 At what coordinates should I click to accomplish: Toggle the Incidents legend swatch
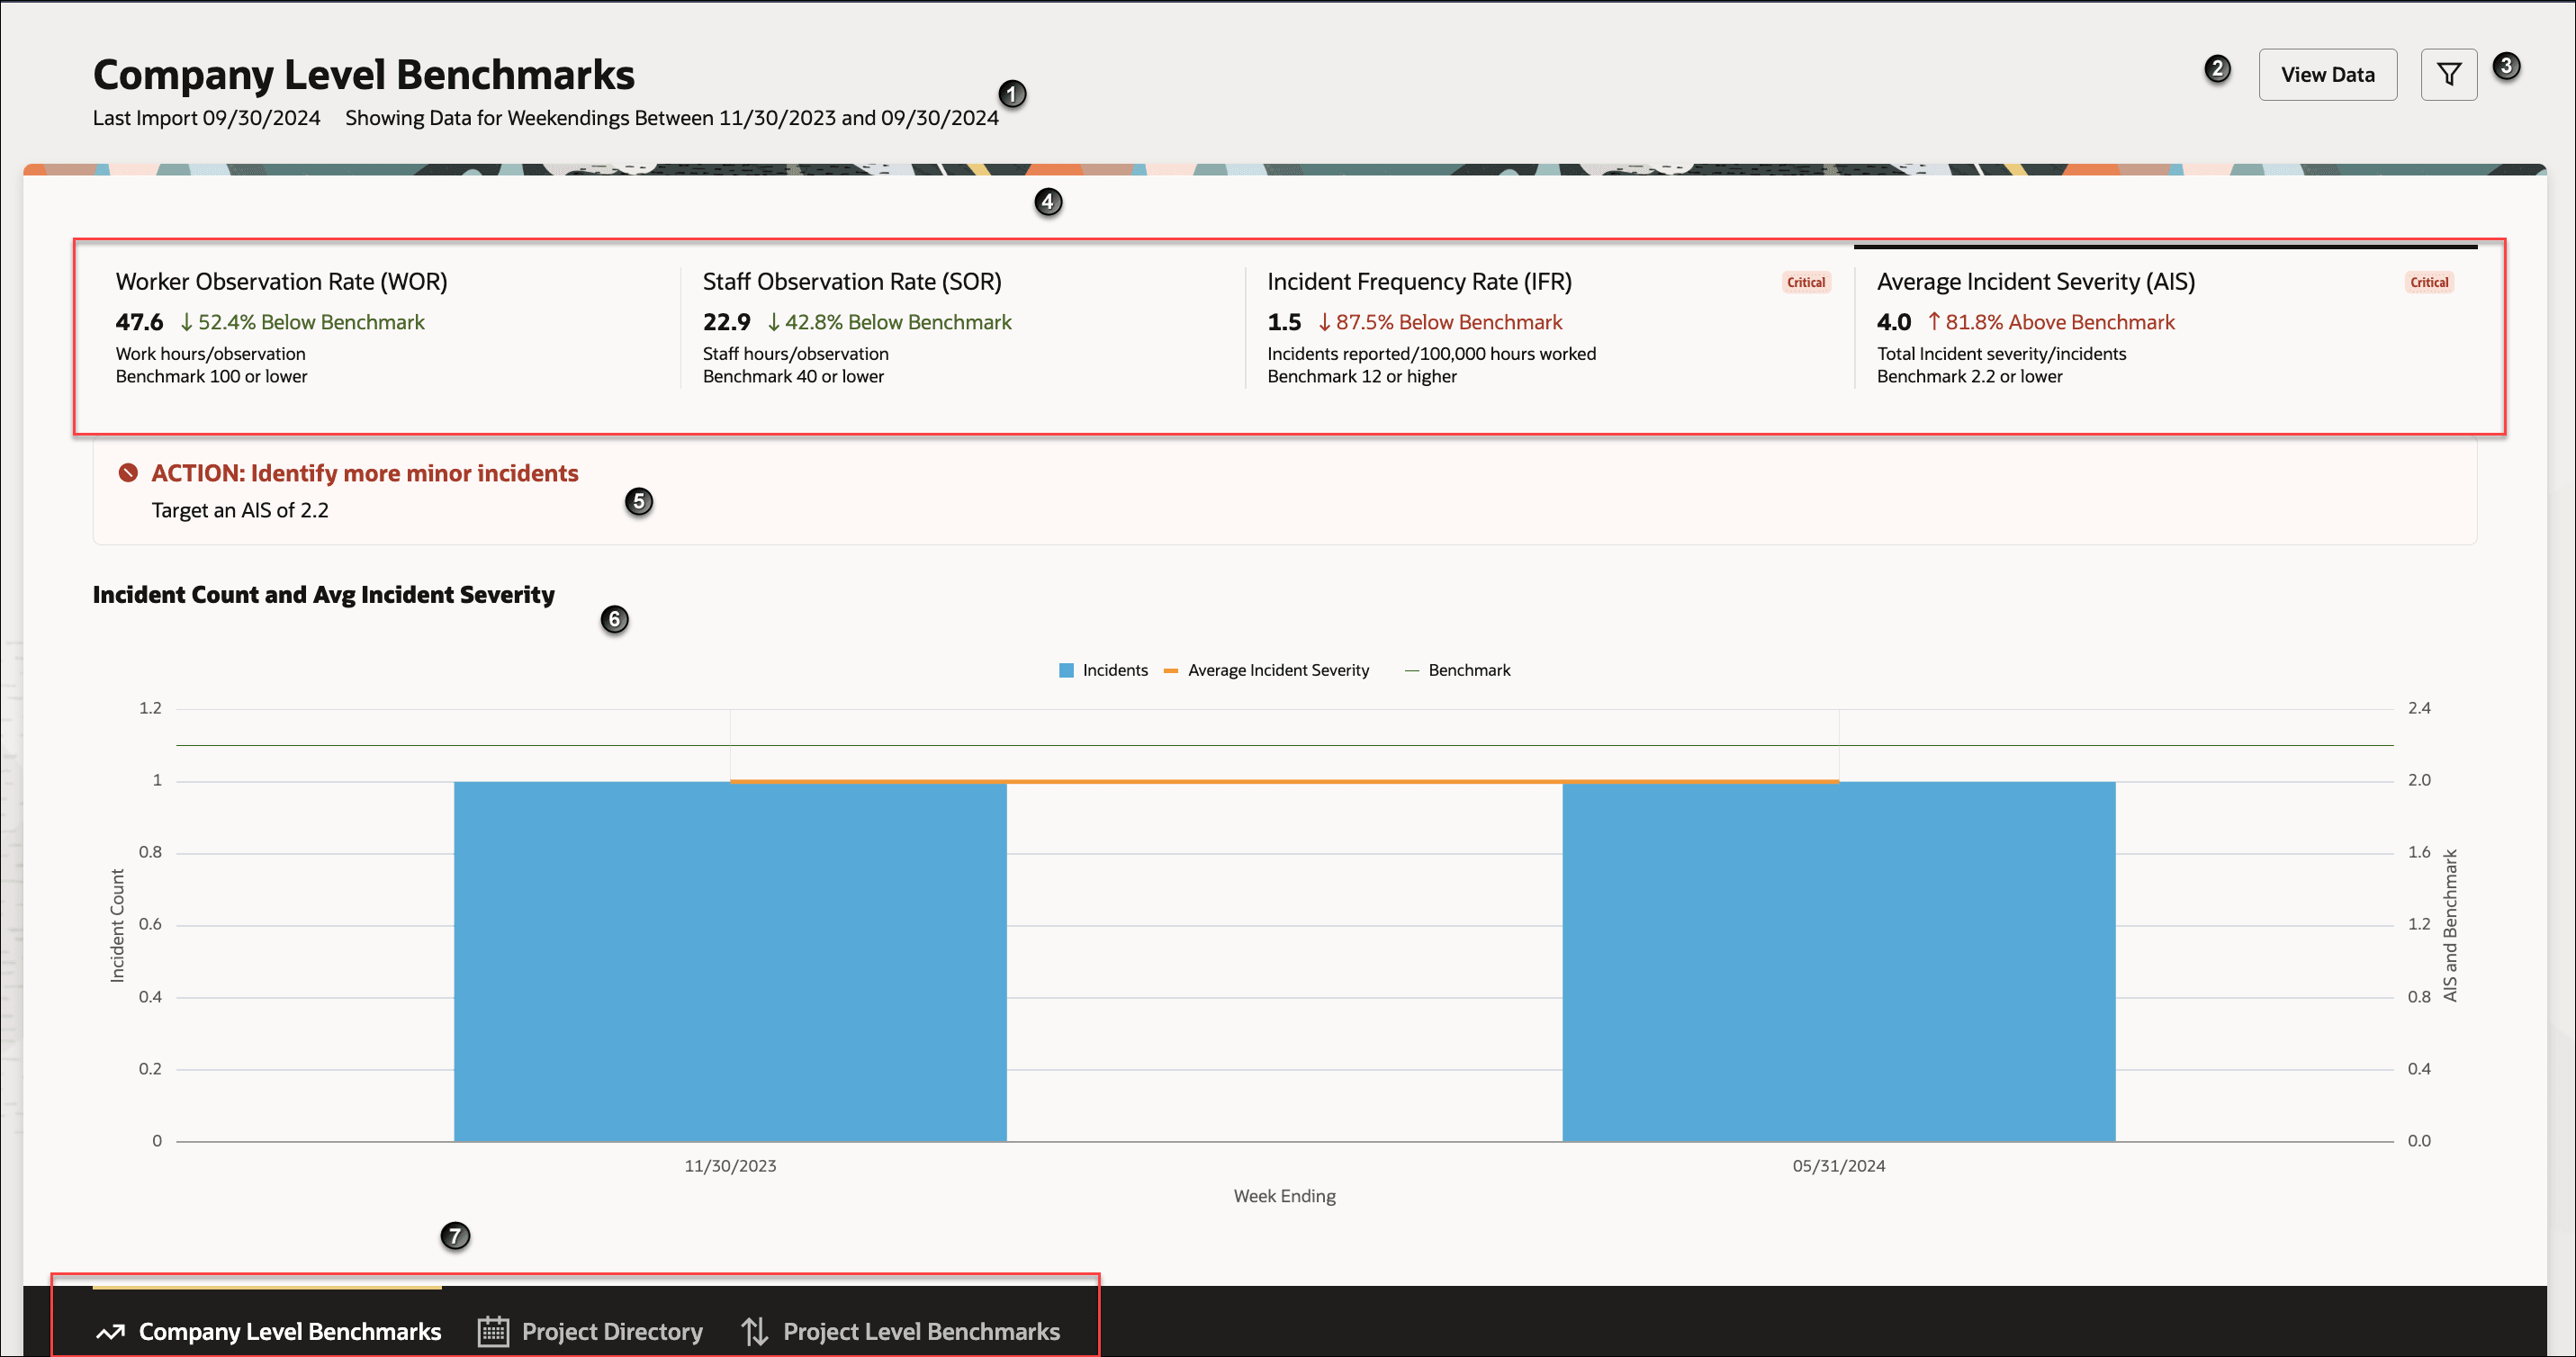pyautogui.click(x=1066, y=670)
